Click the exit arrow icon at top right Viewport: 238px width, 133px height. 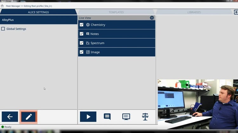click(235, 12)
